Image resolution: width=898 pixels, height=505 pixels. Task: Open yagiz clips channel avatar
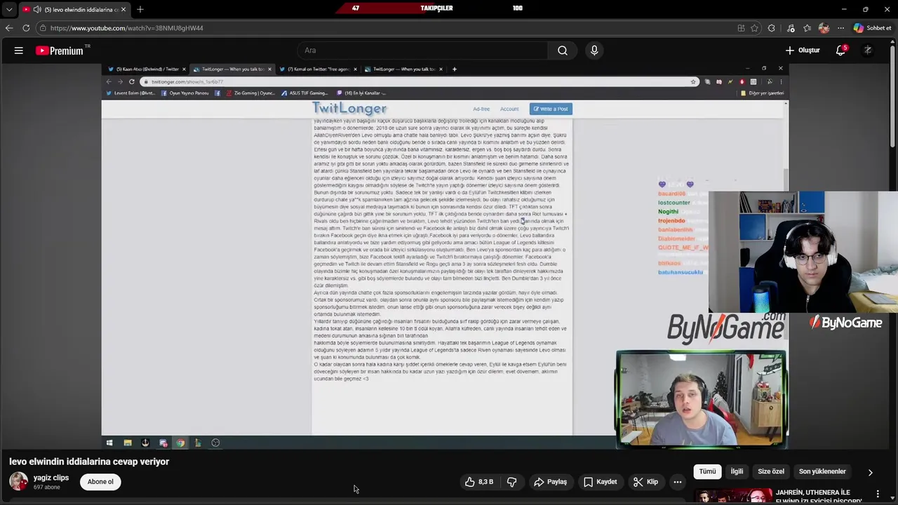19,482
